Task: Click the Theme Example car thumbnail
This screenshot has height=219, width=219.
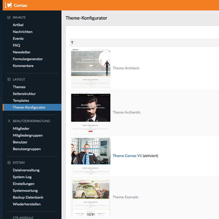Action: coord(91,198)
